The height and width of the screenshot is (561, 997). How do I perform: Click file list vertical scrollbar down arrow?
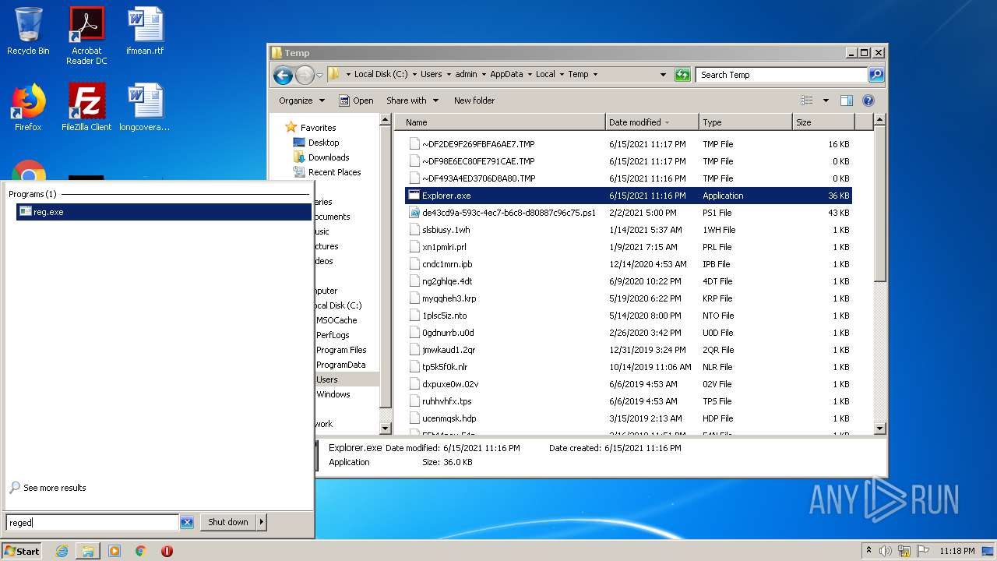pos(880,428)
